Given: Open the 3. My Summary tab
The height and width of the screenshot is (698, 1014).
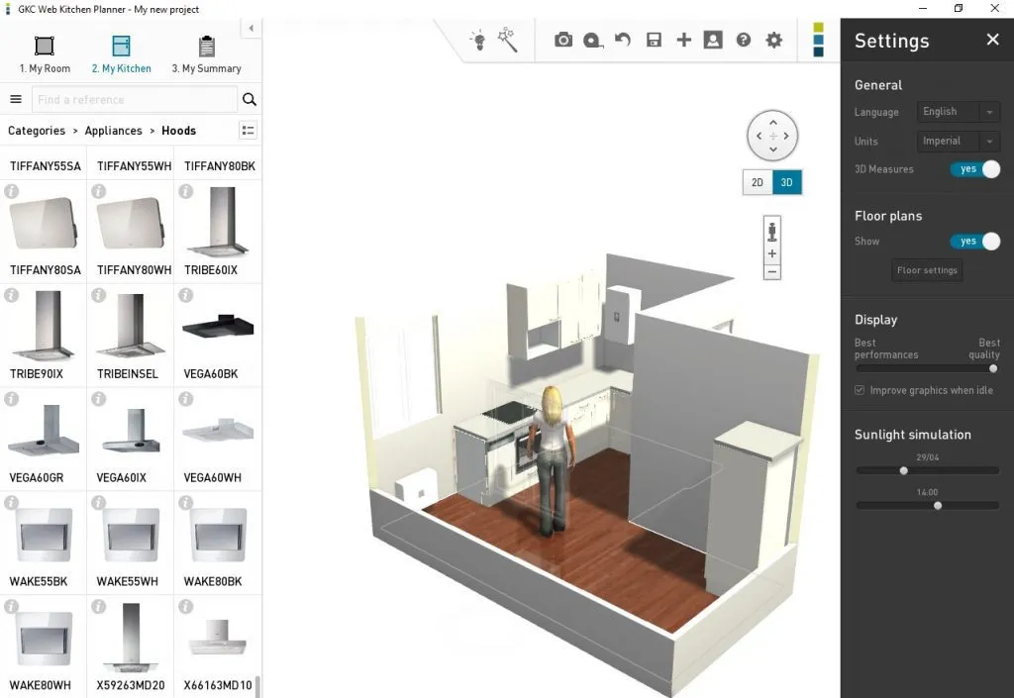Looking at the screenshot, I should click(x=206, y=51).
